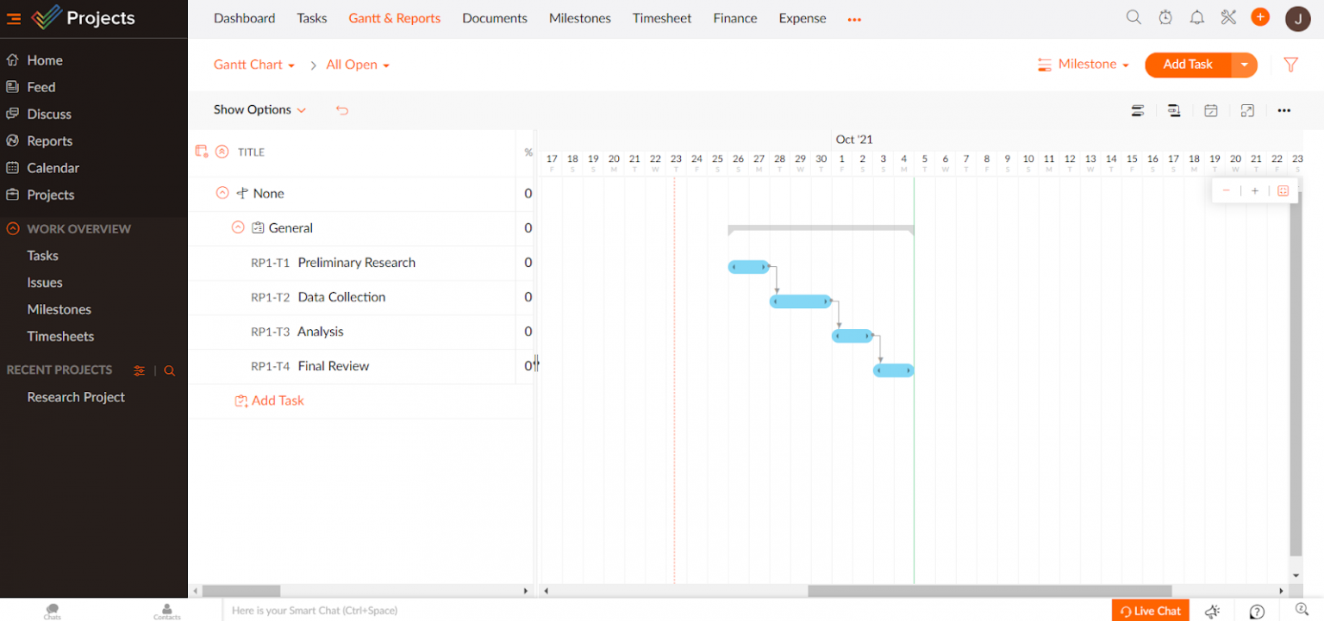Collapse the None milestone group
Image resolution: width=1324 pixels, height=621 pixels.
[222, 193]
